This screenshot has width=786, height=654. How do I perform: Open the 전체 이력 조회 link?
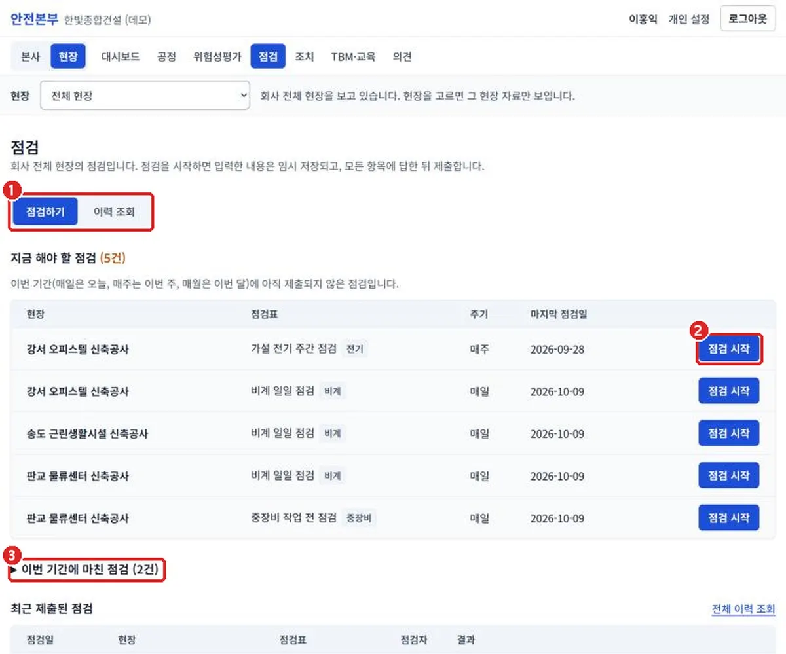point(743,609)
